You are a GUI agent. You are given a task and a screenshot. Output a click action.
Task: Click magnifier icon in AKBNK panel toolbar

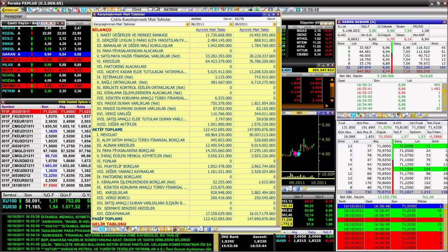tap(406, 115)
